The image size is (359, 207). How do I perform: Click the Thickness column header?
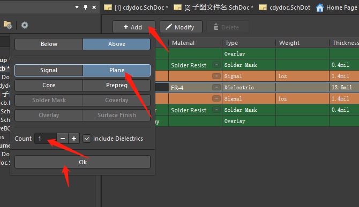click(344, 43)
